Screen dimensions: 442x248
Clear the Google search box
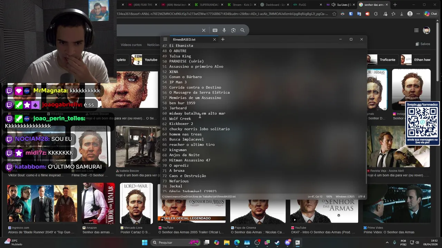tap(204, 30)
